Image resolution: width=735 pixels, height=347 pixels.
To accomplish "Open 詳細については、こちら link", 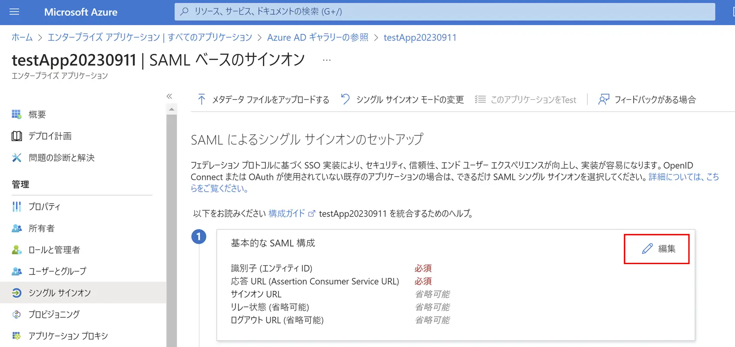I will click(684, 177).
